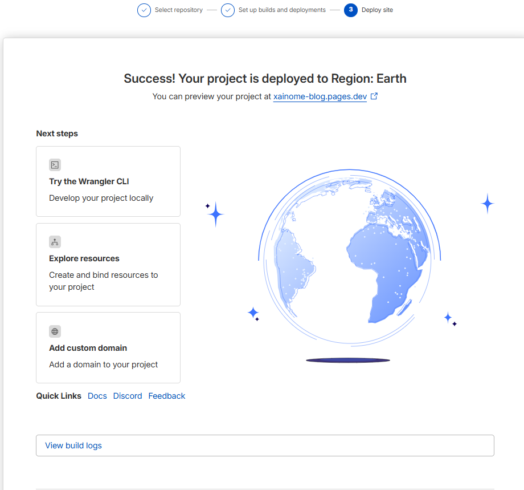The width and height of the screenshot is (524, 490).
Task: Open the xainome-blog.pages.dev preview link
Action: click(x=320, y=96)
